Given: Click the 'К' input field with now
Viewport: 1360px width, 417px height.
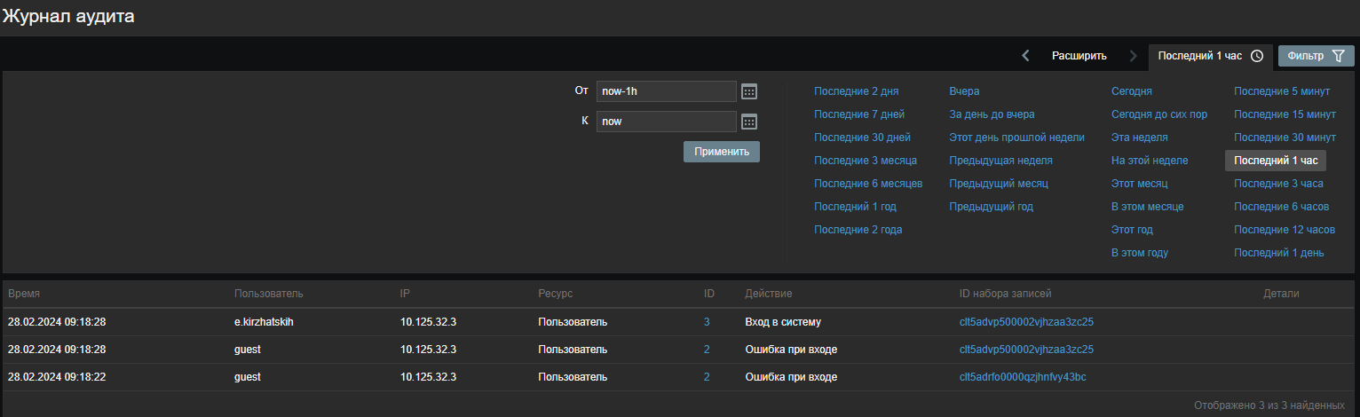Looking at the screenshot, I should click(x=666, y=122).
